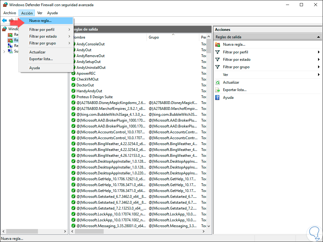Click the green check icon beside DoctorOut
This screenshot has width=323, height=242.
tap(73, 85)
